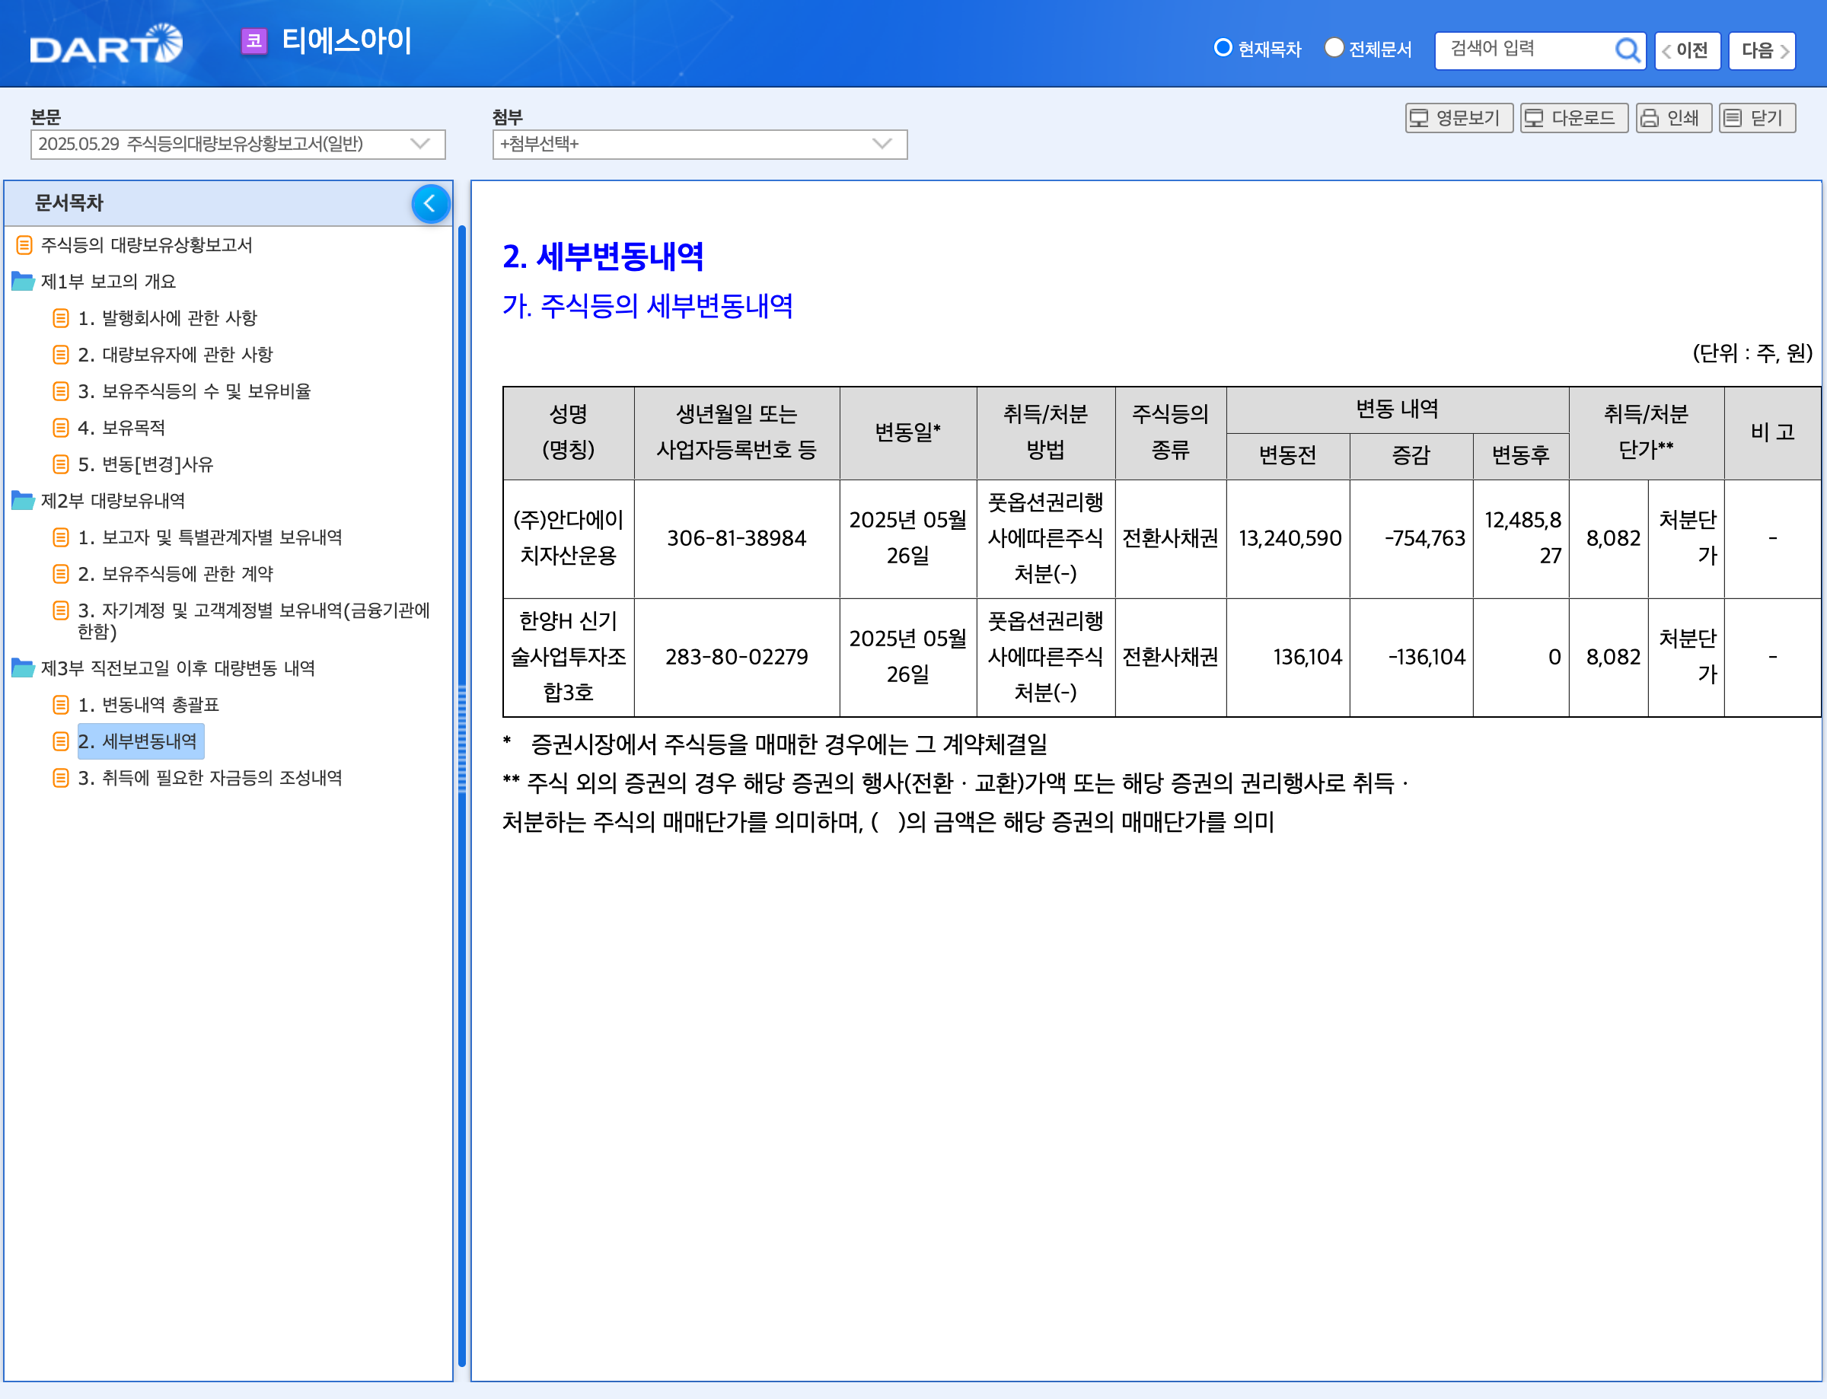Go to next result with 다음

[x=1762, y=51]
